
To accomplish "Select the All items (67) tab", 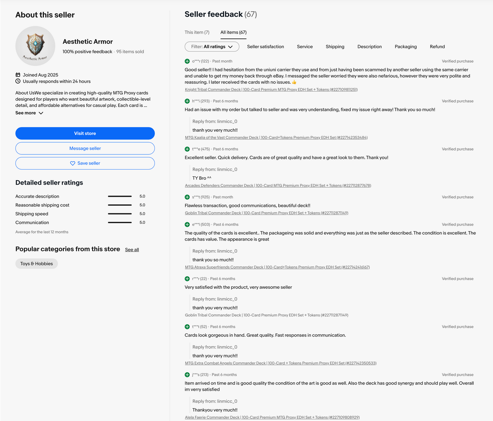I will (233, 32).
